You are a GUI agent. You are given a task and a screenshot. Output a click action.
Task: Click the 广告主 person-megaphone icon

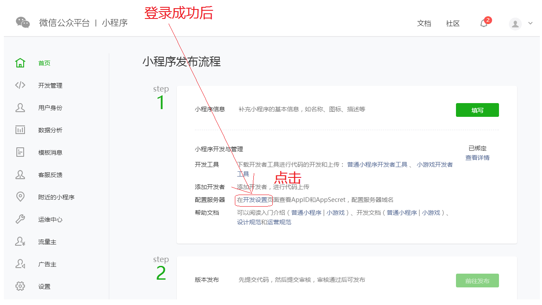point(20,264)
